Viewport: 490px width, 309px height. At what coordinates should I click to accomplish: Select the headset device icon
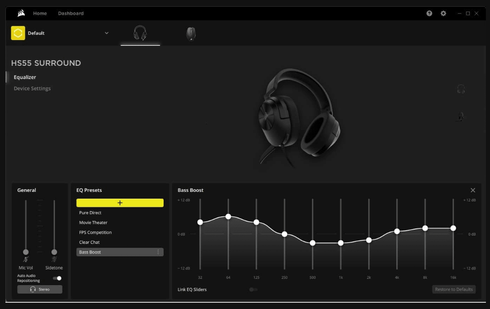[140, 32]
